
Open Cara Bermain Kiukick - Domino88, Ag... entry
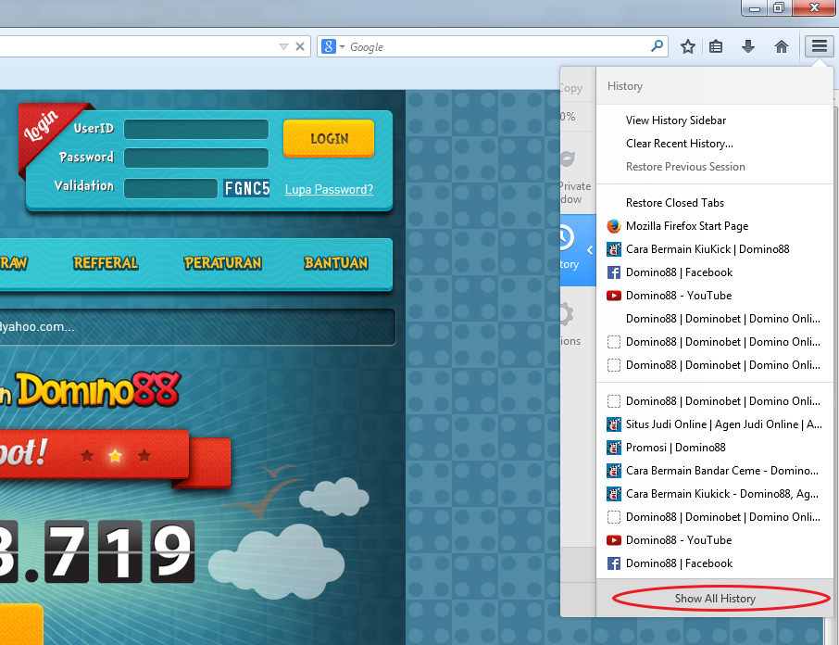pyautogui.click(x=715, y=494)
